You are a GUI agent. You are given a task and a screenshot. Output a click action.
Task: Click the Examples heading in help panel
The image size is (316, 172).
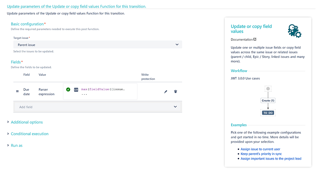(x=239, y=125)
